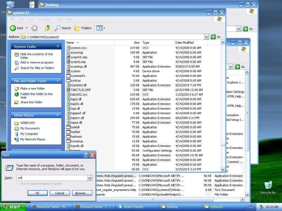Select the syssetup.dll file icon
Viewport: 282px width, 211px height.
68,66
